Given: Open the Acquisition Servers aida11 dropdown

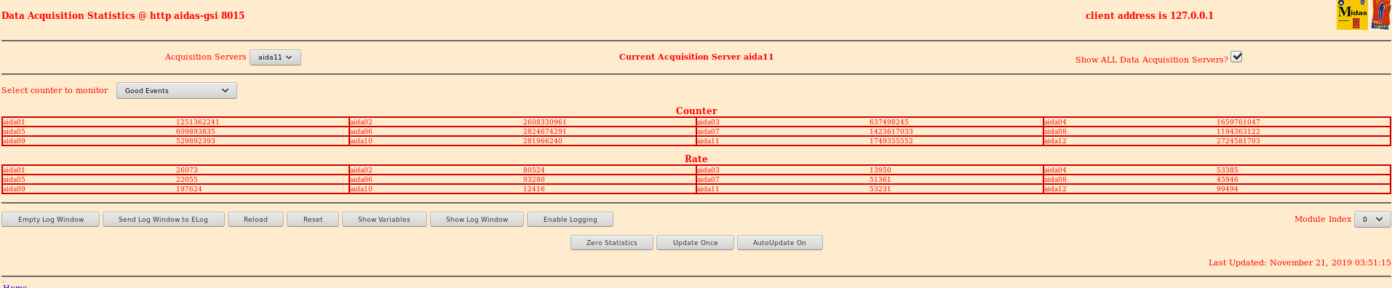Looking at the screenshot, I should (x=275, y=57).
